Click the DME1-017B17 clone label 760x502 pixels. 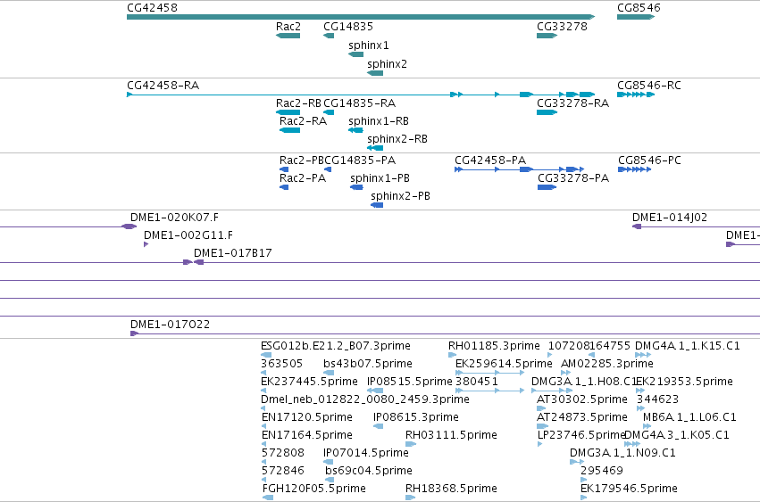233,253
